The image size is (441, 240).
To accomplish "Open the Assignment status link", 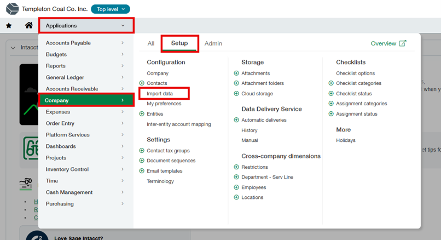I will click(357, 114).
